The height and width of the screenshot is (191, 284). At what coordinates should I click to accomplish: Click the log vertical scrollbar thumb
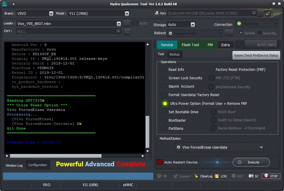pos(147,132)
